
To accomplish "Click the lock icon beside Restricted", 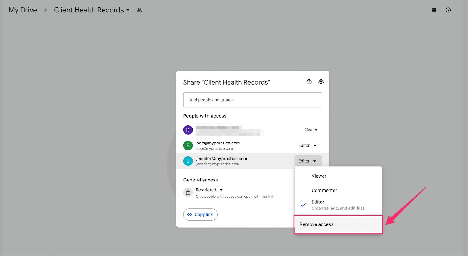I will click(x=188, y=192).
